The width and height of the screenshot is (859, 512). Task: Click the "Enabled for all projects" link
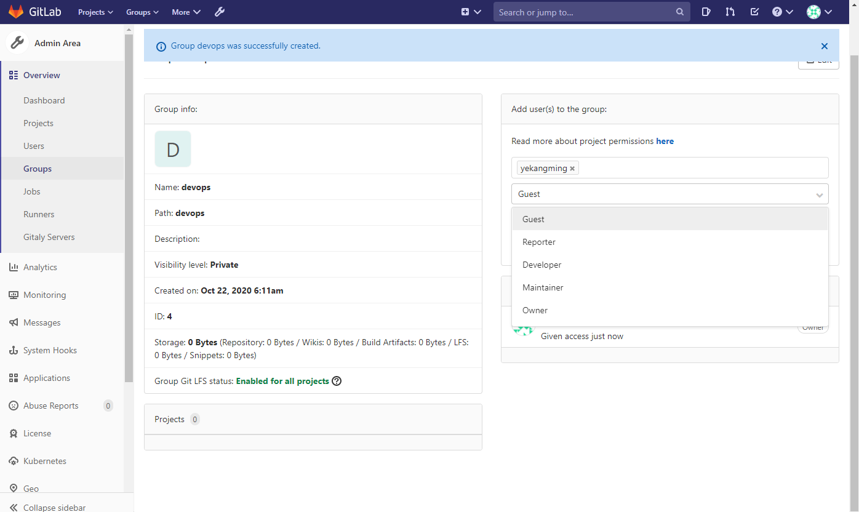284,380
